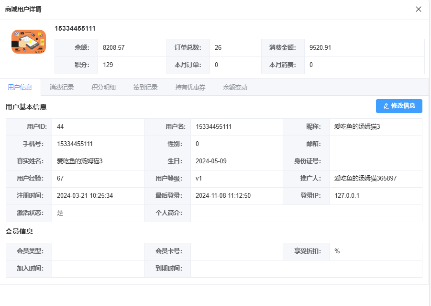Click the 订单总数 value 26
431x306 pixels.
218,47
